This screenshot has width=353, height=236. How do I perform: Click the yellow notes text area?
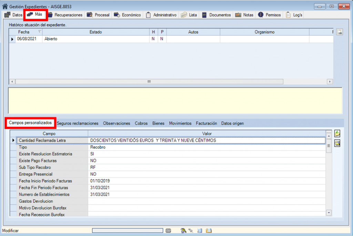[175, 100]
